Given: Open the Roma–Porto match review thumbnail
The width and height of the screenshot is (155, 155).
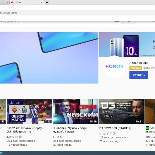Looking at the screenshot, I should 30,111.
